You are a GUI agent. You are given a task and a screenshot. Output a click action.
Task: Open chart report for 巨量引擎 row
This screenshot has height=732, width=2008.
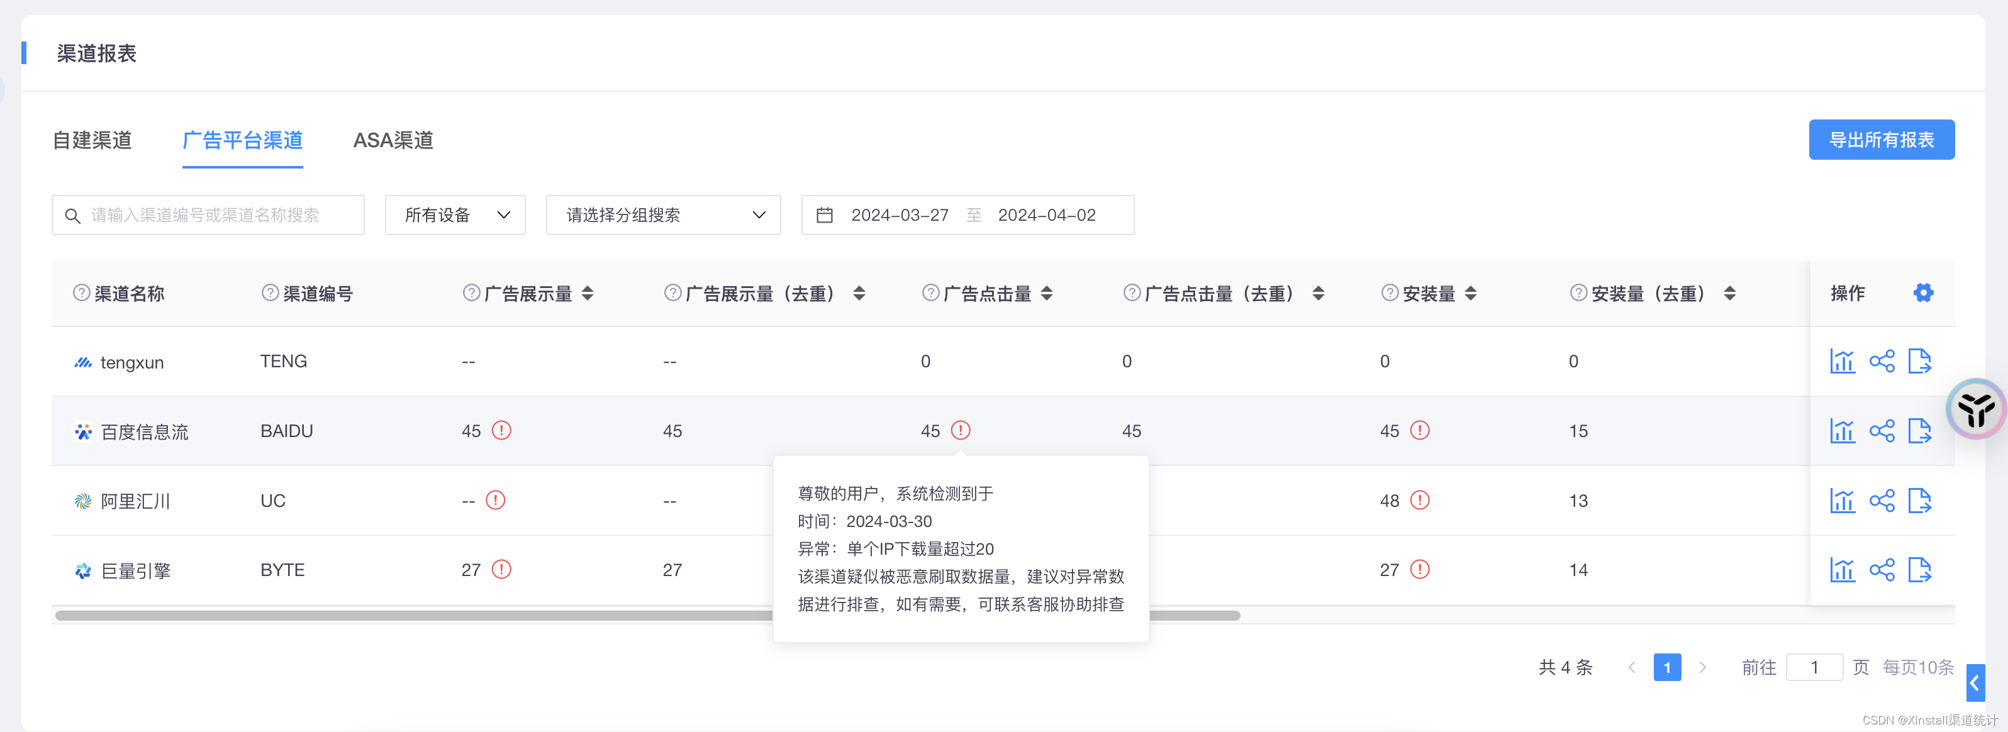tap(1842, 570)
